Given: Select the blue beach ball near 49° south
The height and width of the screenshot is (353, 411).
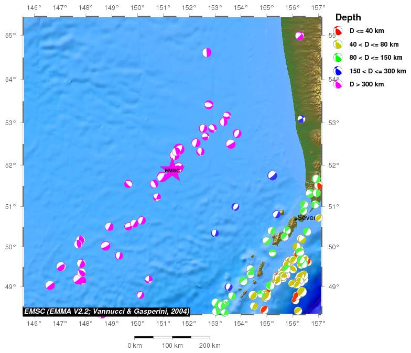Looking at the screenshot, I should click(x=229, y=287).
